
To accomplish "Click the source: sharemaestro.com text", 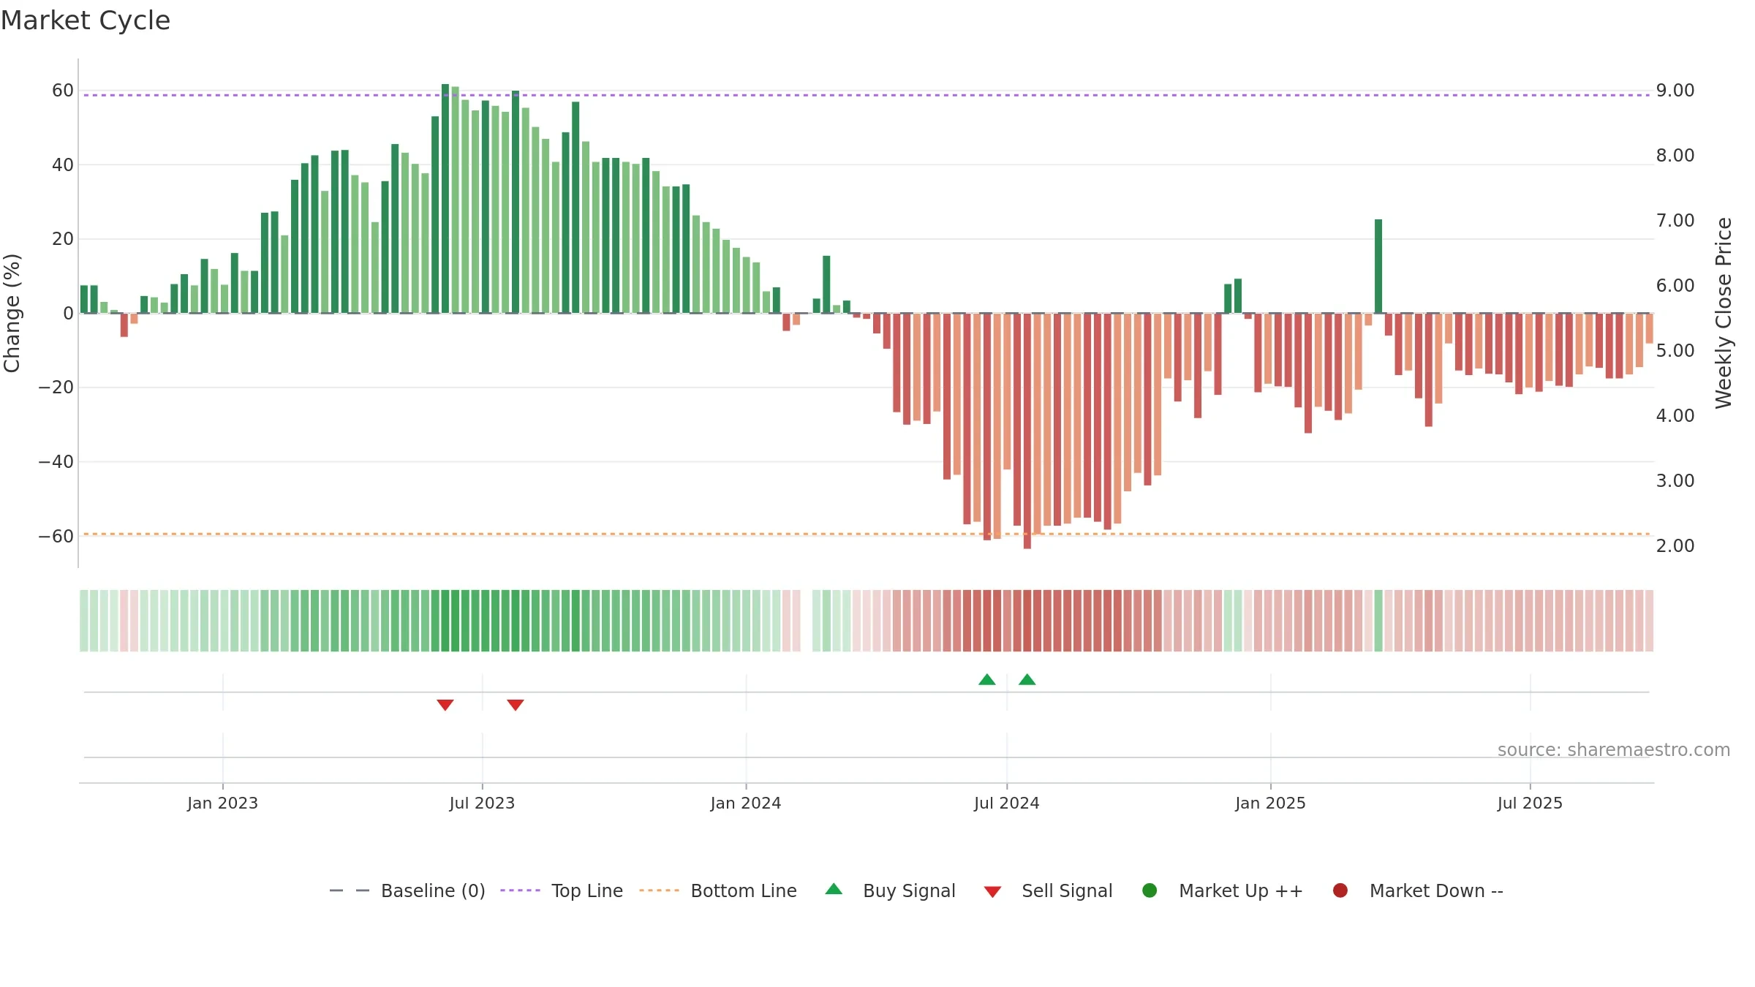I will coord(1614,750).
